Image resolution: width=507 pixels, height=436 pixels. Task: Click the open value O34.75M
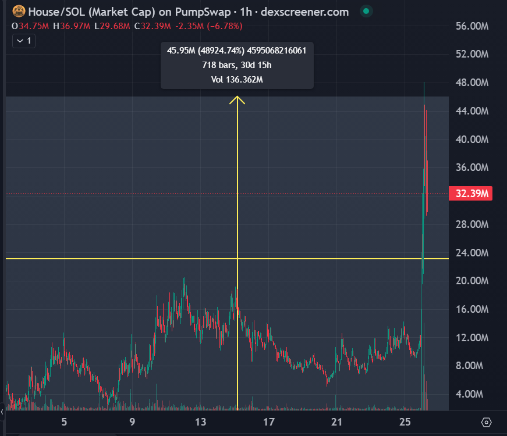[30, 26]
